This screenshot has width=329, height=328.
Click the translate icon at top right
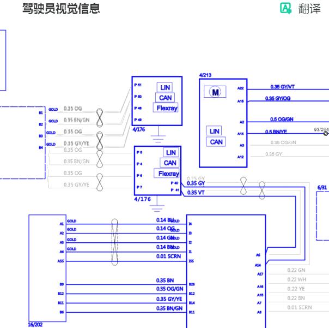coord(286,8)
